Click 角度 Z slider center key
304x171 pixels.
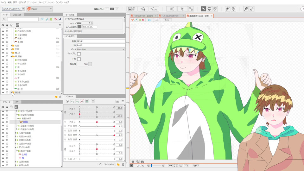click(97, 122)
